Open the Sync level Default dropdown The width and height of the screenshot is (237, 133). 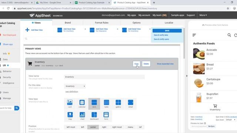[230, 120]
